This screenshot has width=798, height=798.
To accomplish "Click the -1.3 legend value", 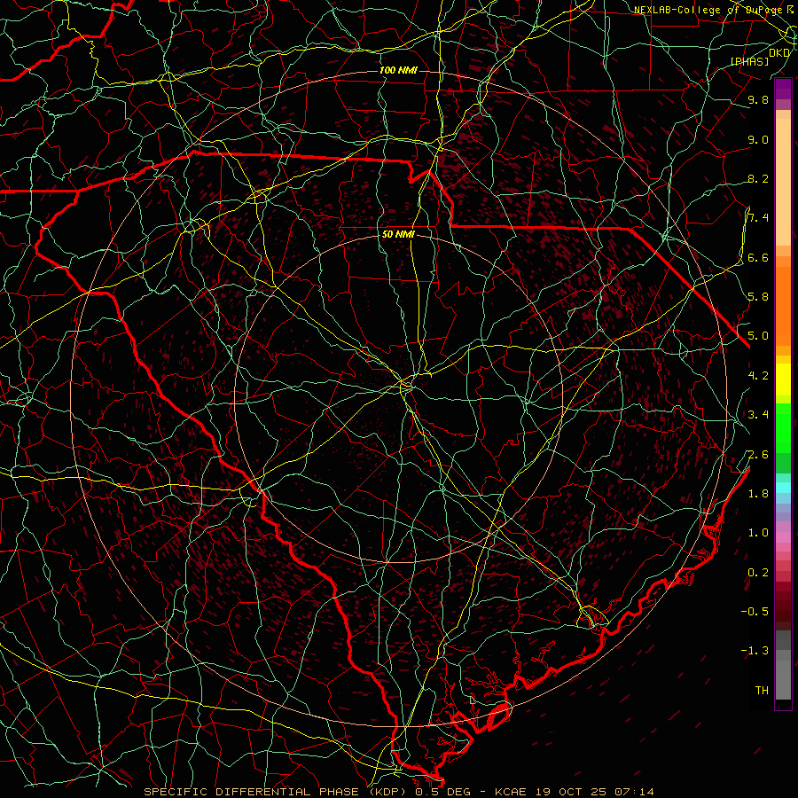I will [755, 651].
